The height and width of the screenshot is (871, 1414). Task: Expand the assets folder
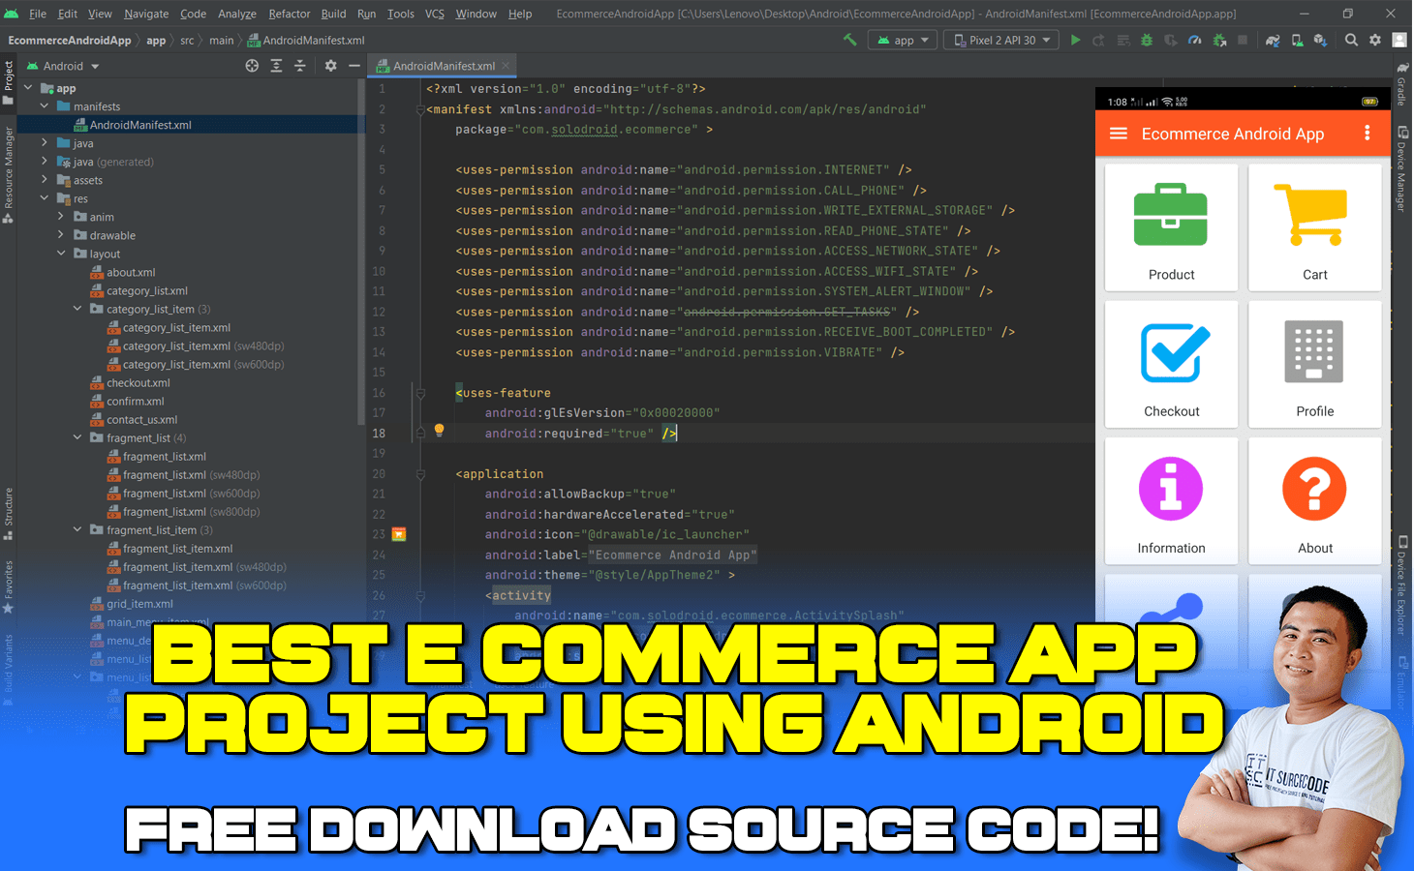(45, 180)
